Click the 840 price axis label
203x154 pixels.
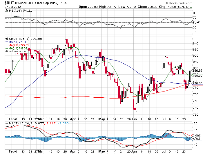point(196,44)
